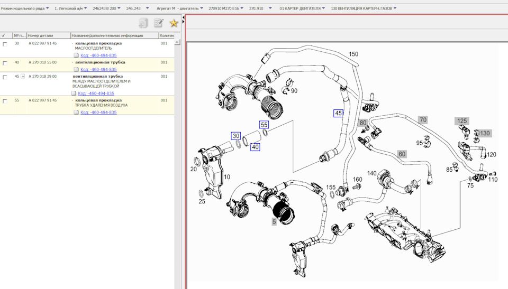Select callout 55 box on the diagram
Viewport: 508px width, 289px height.
pos(264,125)
